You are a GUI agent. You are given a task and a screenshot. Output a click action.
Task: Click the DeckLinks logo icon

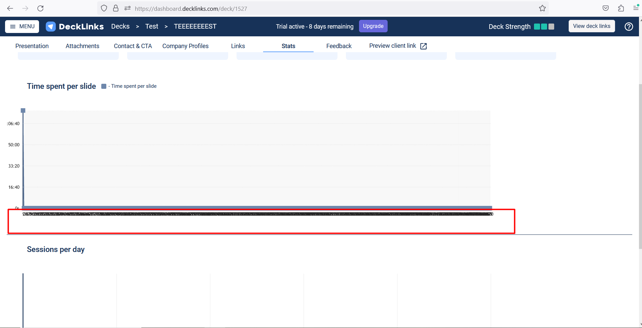[x=51, y=27]
